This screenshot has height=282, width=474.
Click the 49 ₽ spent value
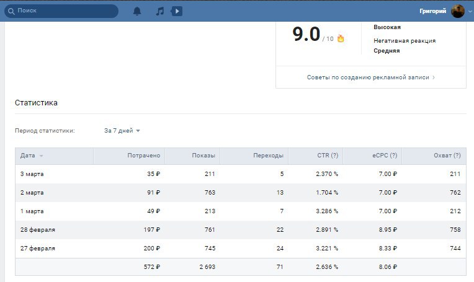tap(154, 211)
